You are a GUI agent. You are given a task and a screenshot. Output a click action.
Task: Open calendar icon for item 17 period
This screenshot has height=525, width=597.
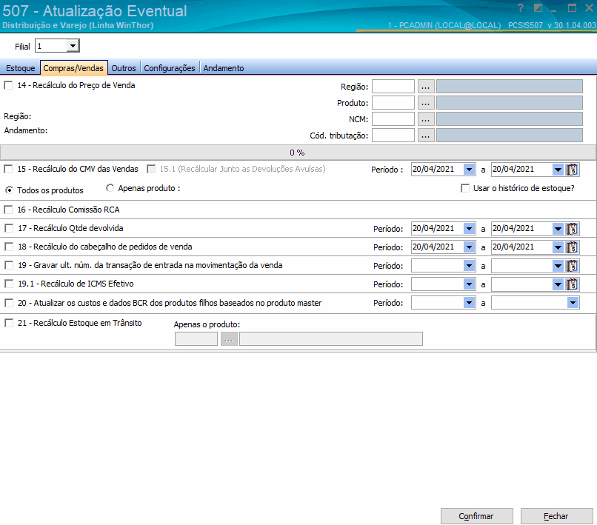coord(572,229)
